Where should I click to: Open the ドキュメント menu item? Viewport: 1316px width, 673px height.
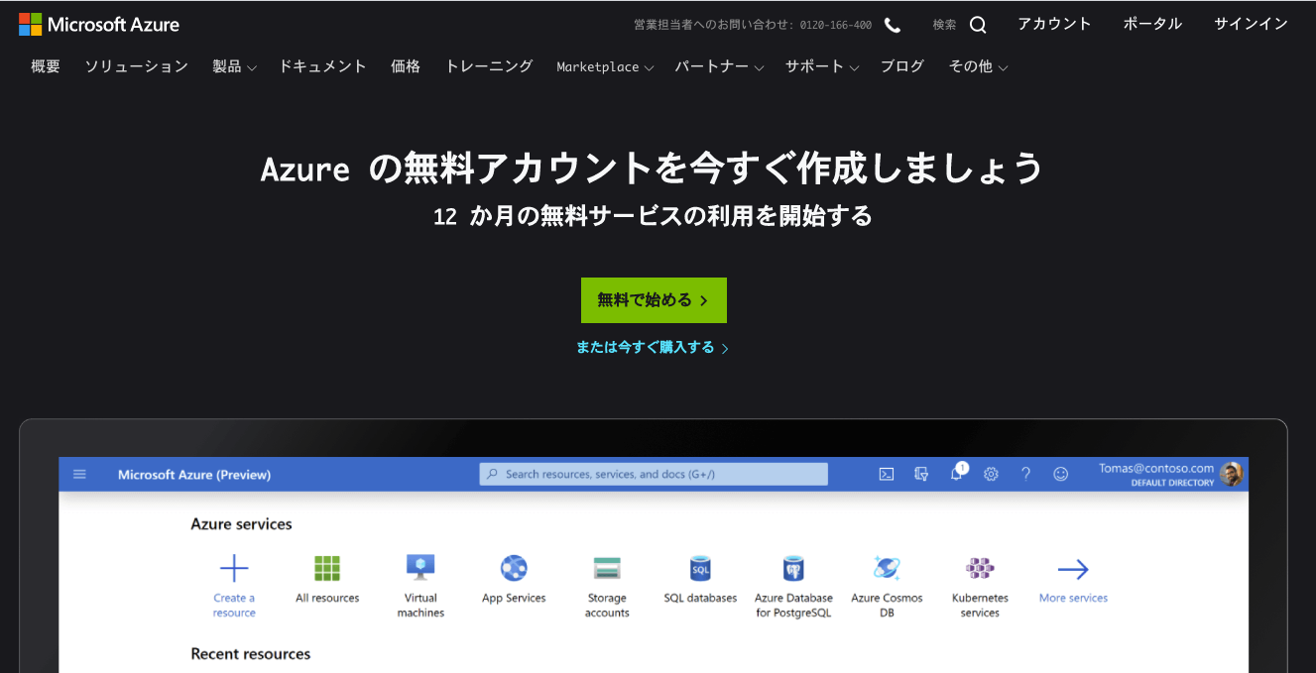click(x=322, y=66)
